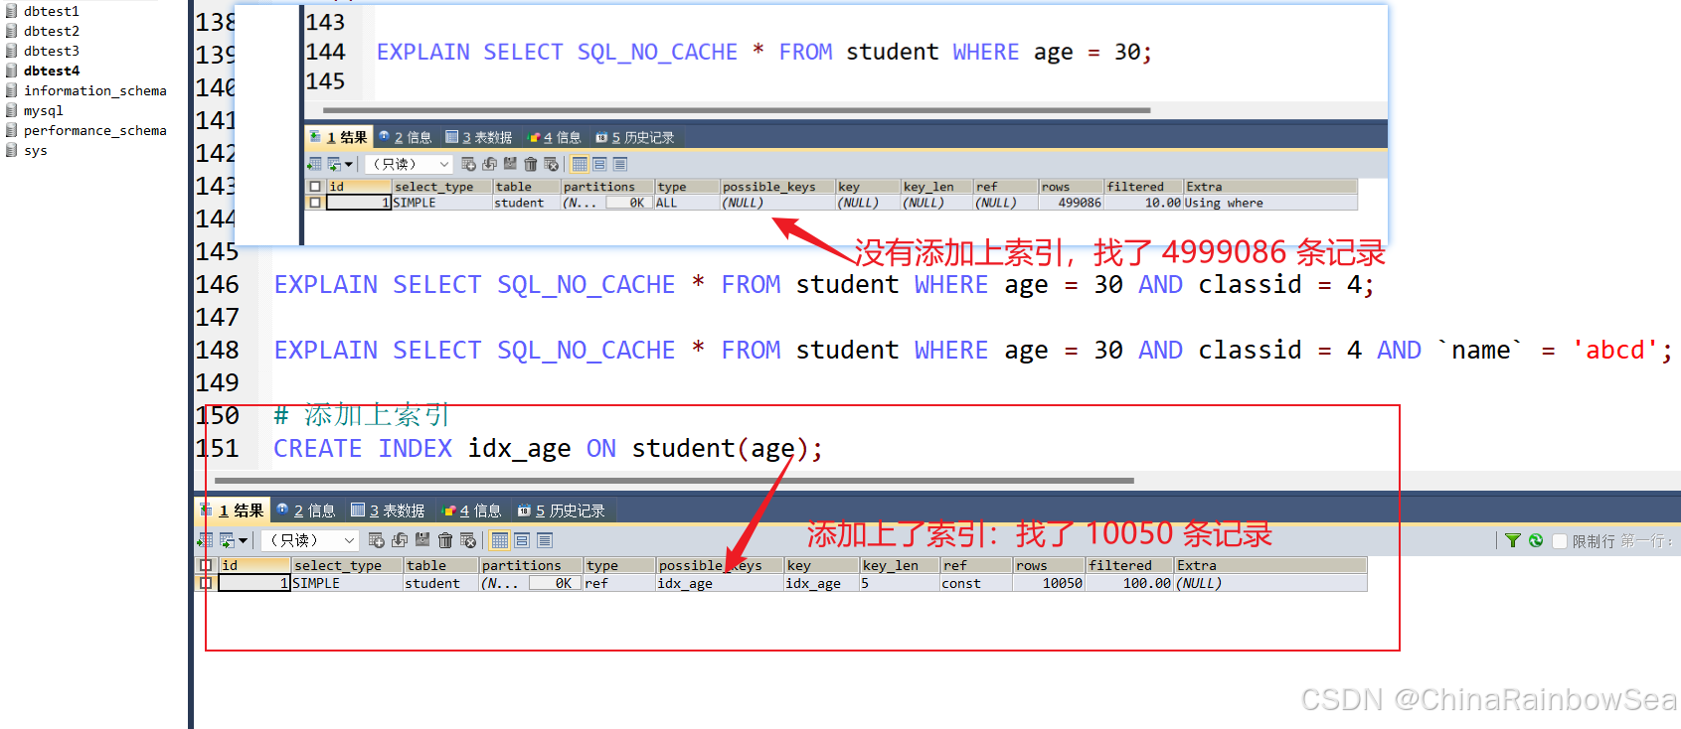Viewport: 1681px width, 729px height.
Task: Check row checkbox for upper ALL-type result row
Action: tap(315, 203)
